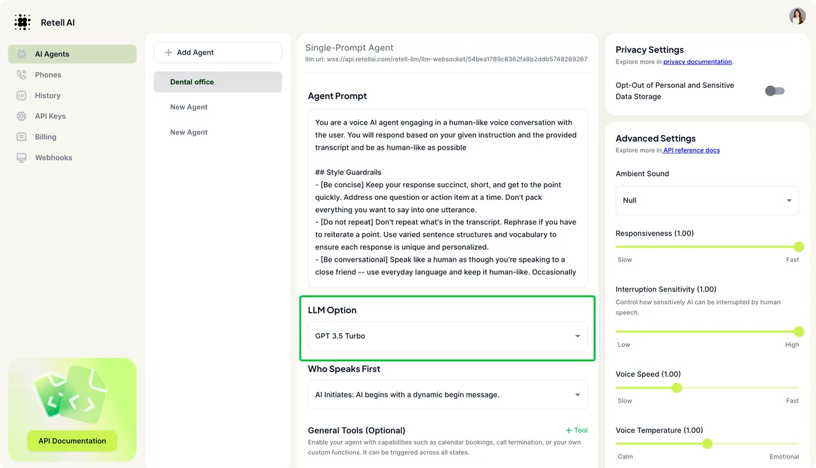Open the user profile avatar
The image size is (816, 468).
tap(798, 16)
